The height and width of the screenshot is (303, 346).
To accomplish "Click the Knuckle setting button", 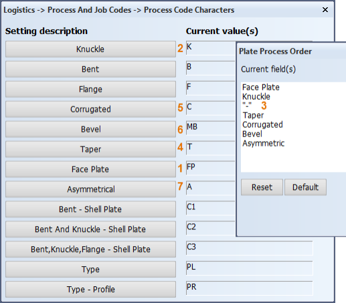I will [90, 49].
